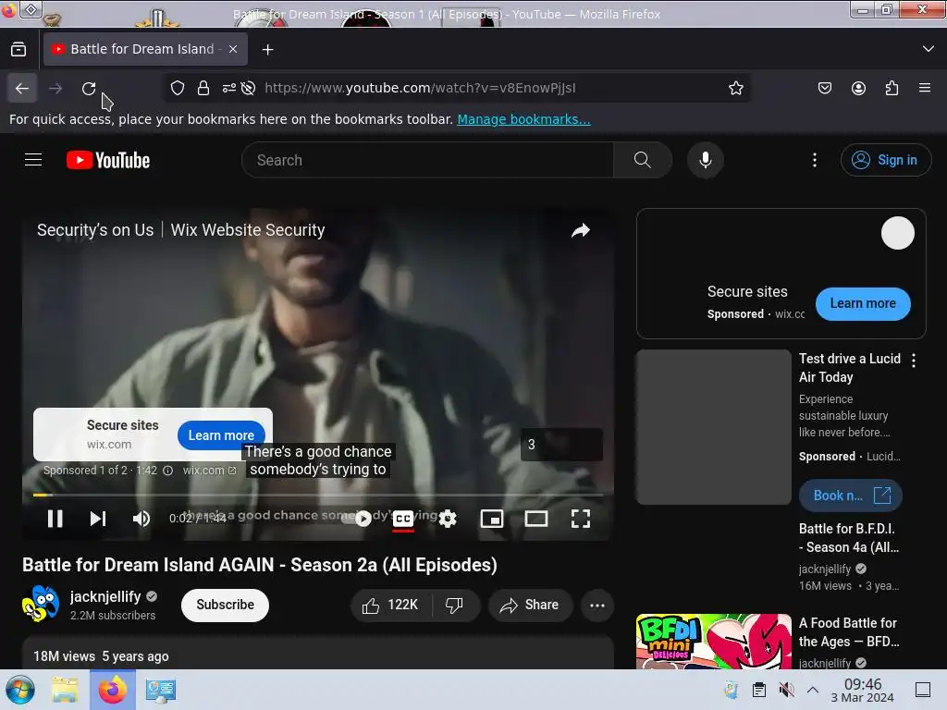This screenshot has height=710, width=947.
Task: Click jacknjellify channel name
Action: coord(105,596)
